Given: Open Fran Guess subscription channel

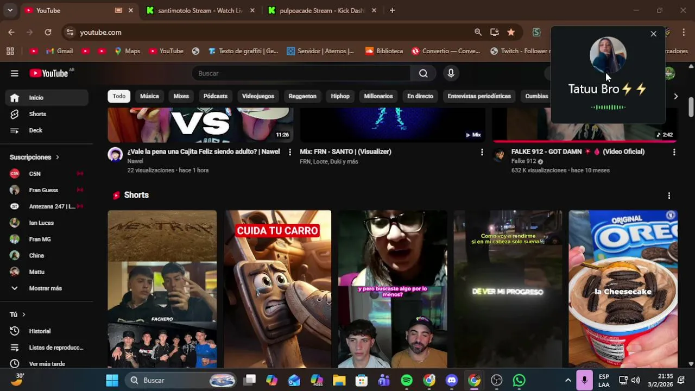Looking at the screenshot, I should (47, 190).
